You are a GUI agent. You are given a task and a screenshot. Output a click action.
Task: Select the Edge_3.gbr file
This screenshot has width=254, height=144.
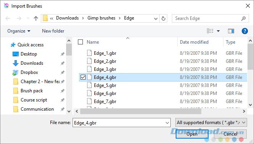(105, 69)
